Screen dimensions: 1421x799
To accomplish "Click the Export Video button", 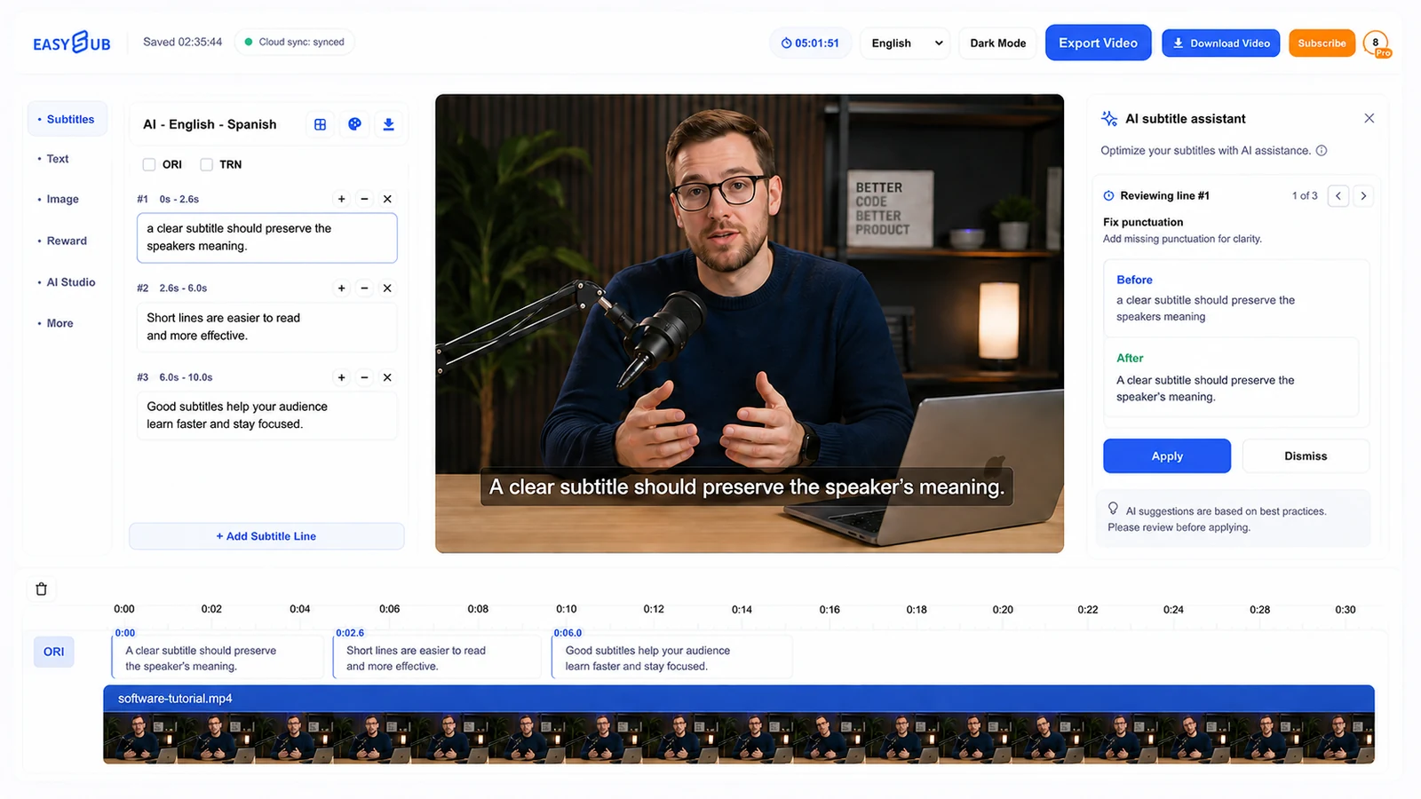I will pyautogui.click(x=1098, y=43).
